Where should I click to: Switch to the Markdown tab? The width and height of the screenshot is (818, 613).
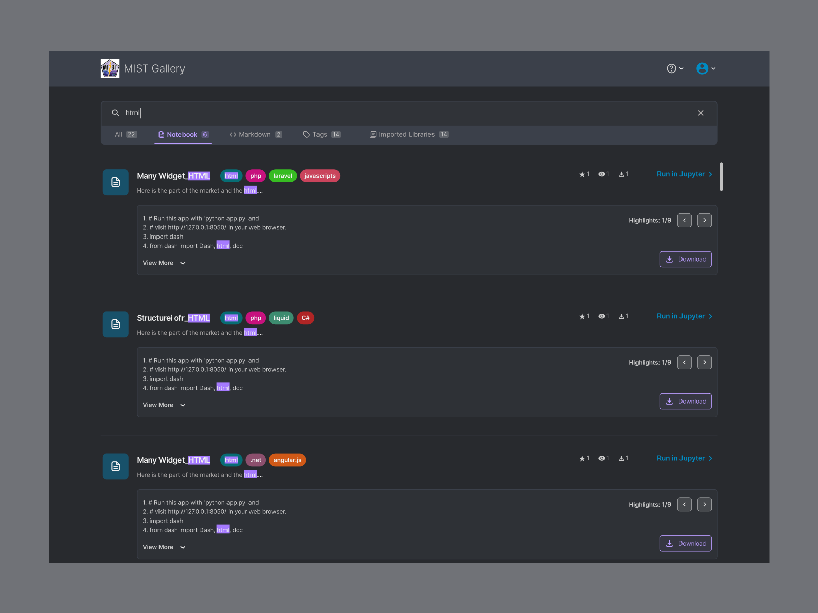tap(255, 134)
